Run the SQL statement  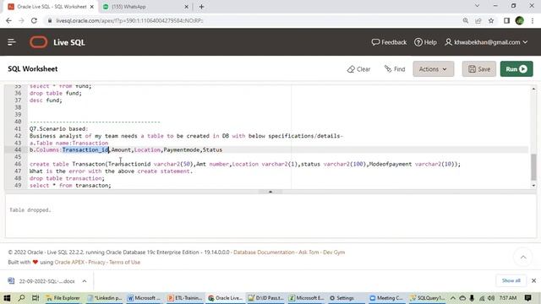coord(516,69)
